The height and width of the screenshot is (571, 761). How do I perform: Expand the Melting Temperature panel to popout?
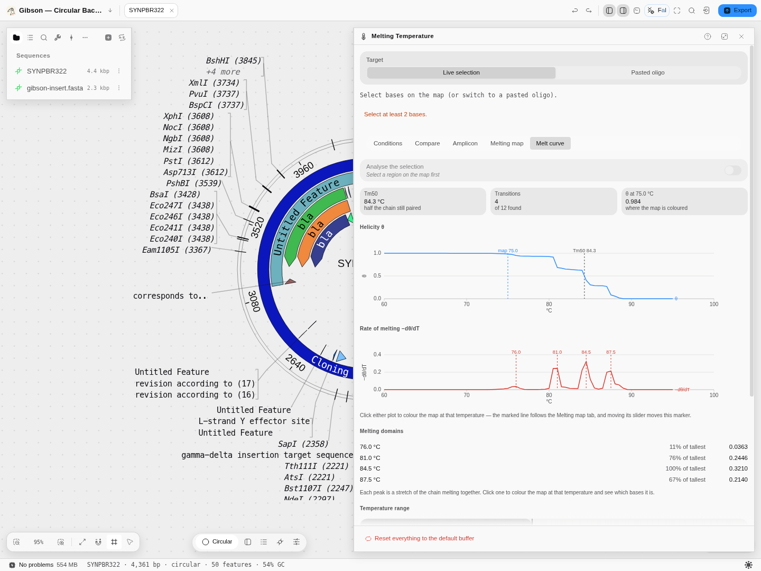(725, 36)
